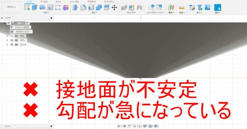Click the Pan hand icon
This screenshot has height=129, width=247.
[129, 126]
